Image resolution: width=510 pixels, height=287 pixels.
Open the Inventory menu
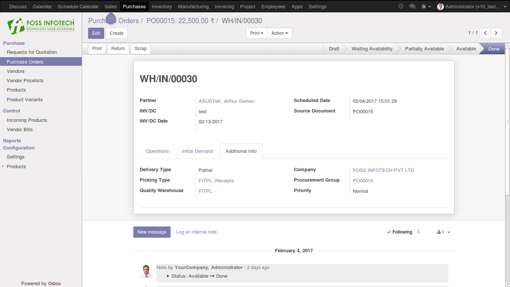click(x=162, y=6)
